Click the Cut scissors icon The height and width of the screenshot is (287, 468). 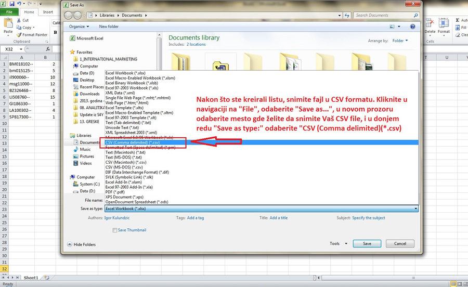click(x=19, y=20)
